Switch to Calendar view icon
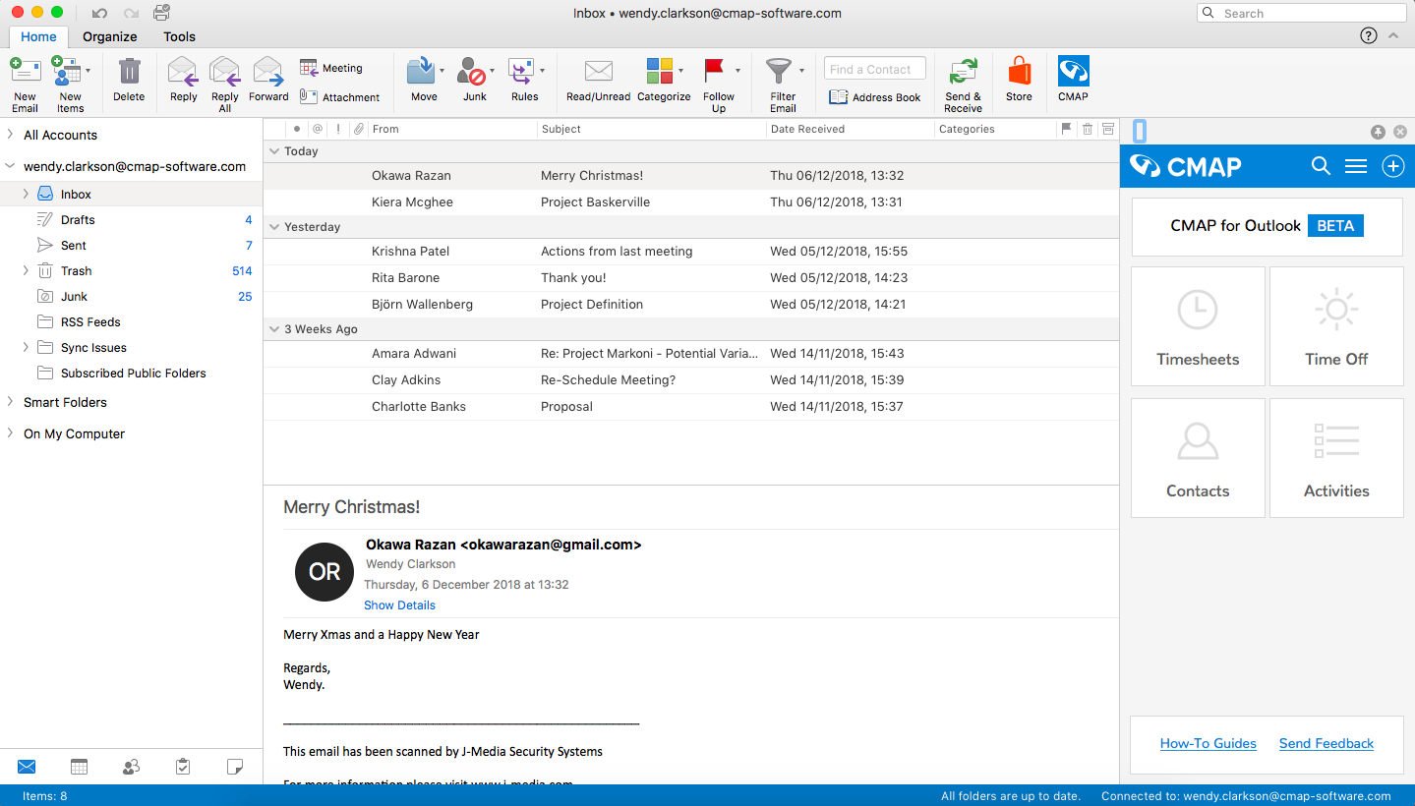The width and height of the screenshot is (1415, 806). [x=80, y=767]
